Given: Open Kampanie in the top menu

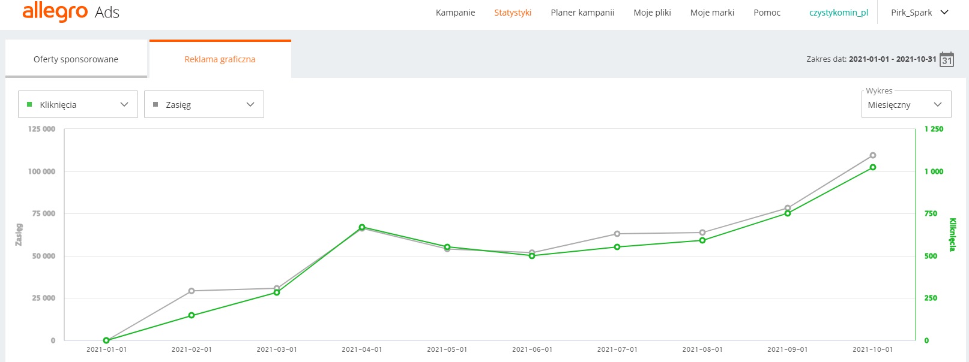Looking at the screenshot, I should click(456, 13).
